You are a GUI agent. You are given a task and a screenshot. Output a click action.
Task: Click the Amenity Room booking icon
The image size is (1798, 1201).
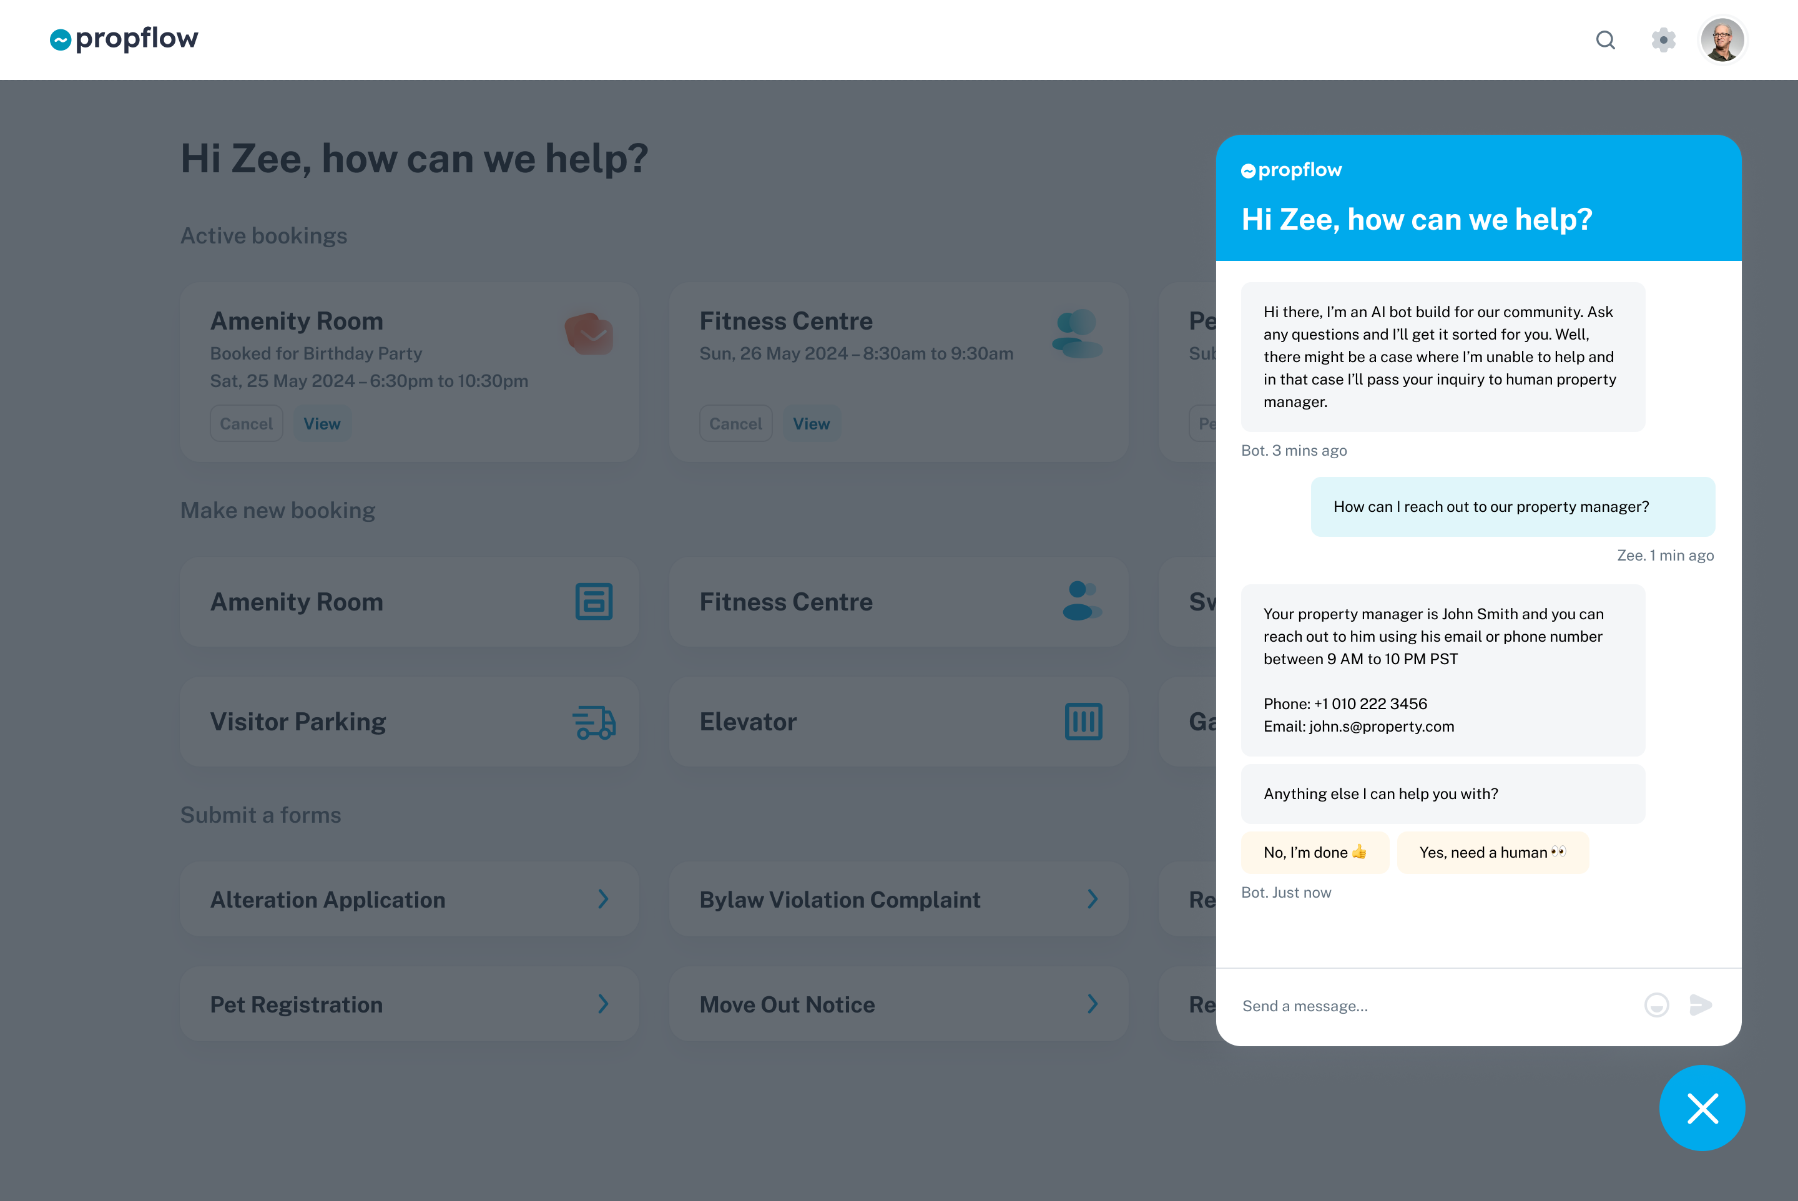(x=594, y=601)
